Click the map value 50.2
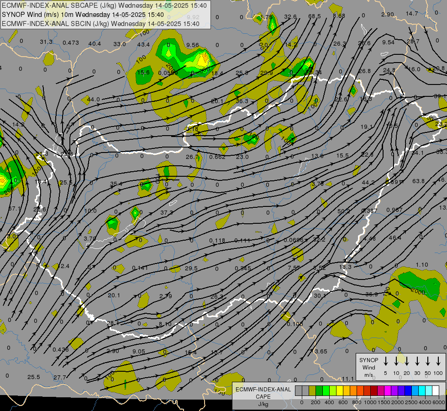 [343, 211]
